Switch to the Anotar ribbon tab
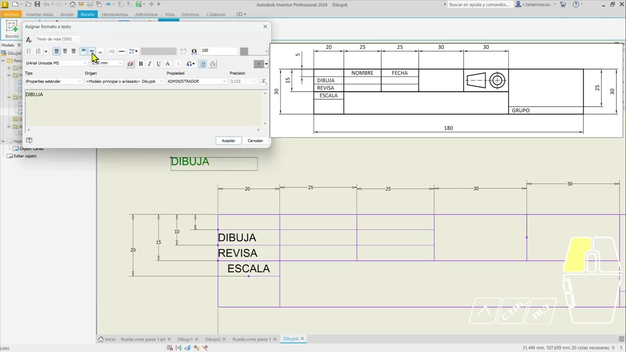This screenshot has height=352, width=626. tap(67, 14)
